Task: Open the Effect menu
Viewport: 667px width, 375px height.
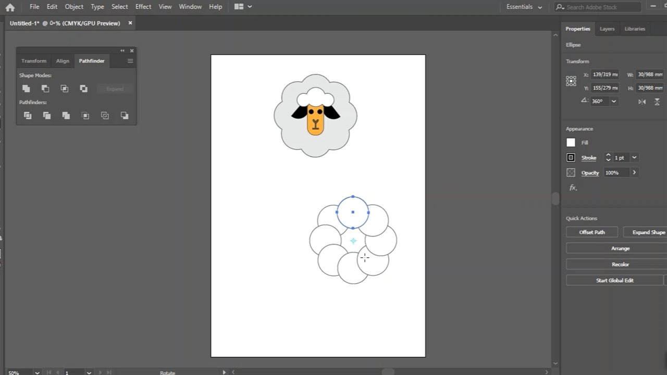Action: tap(143, 7)
